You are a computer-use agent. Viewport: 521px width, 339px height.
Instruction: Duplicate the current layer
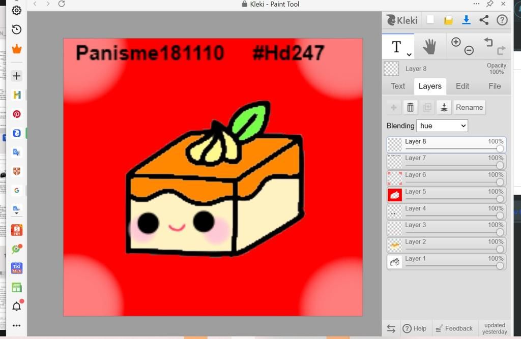pos(427,108)
